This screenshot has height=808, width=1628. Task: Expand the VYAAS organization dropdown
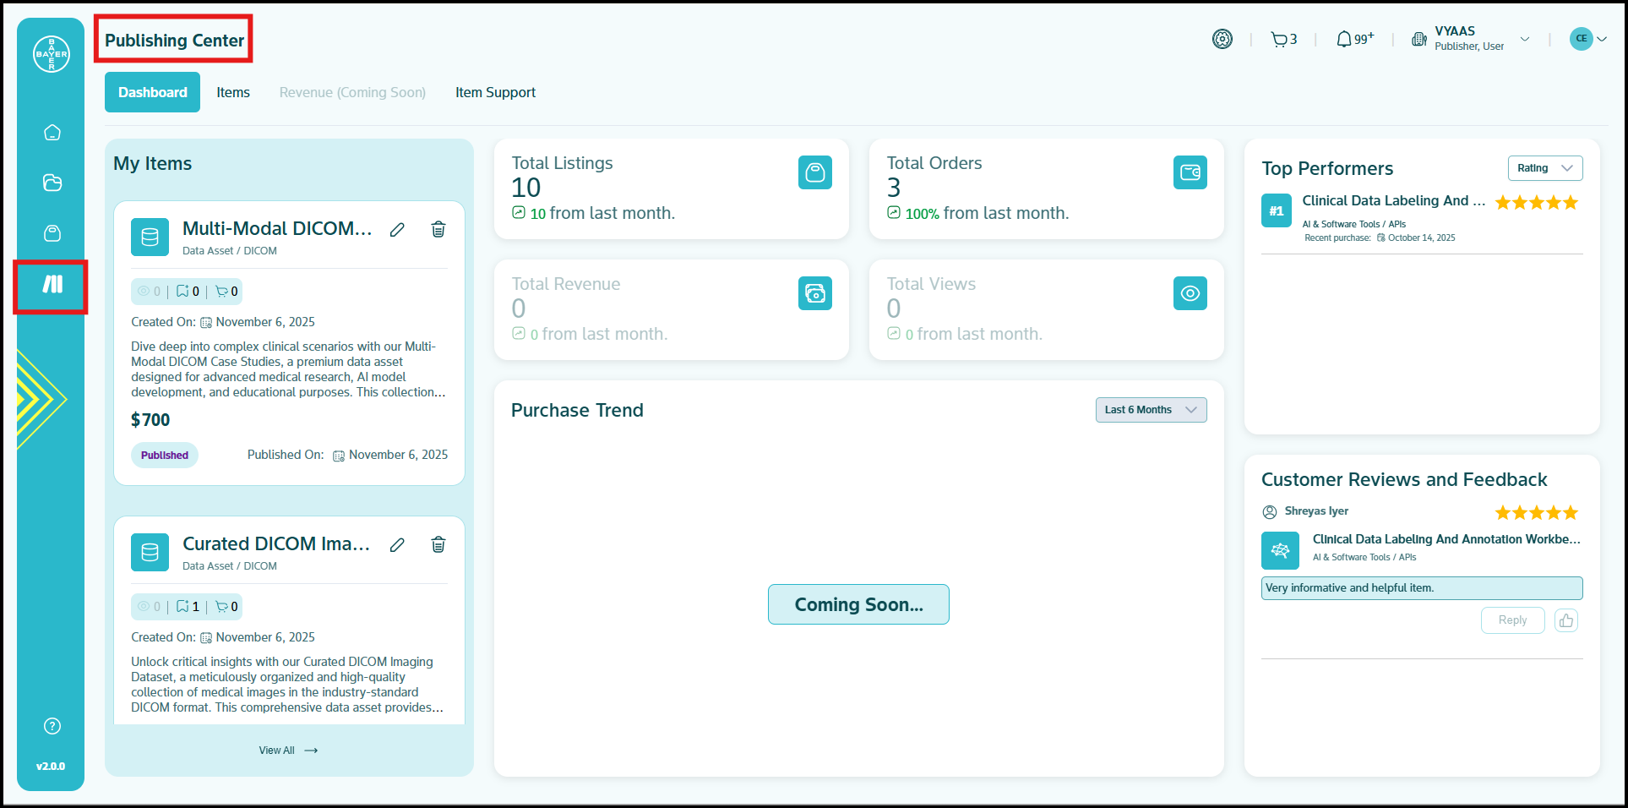tap(1524, 39)
